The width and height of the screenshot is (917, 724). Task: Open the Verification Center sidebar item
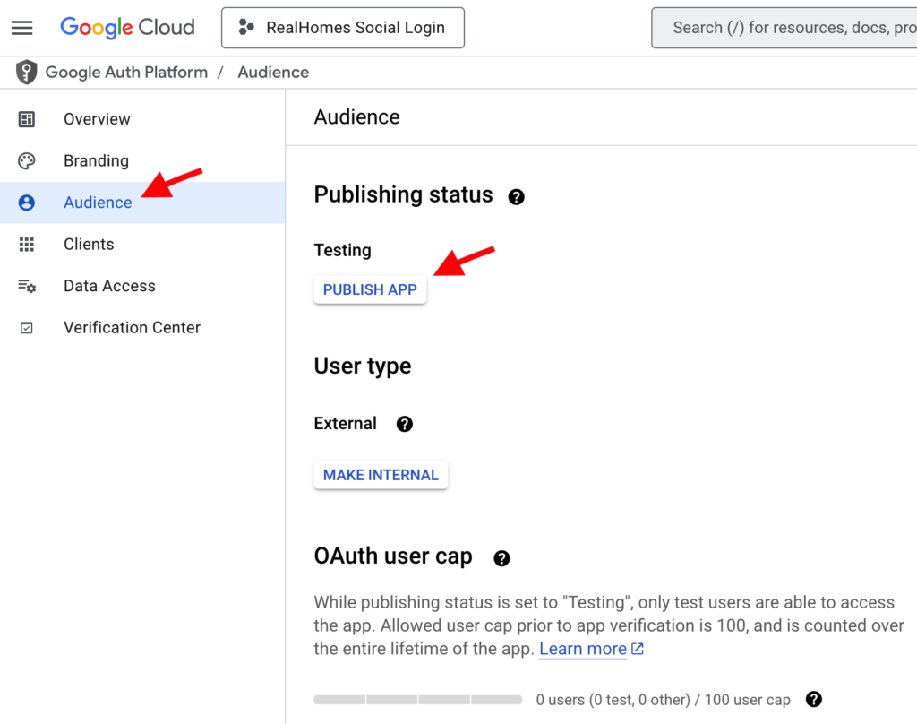[142, 328]
